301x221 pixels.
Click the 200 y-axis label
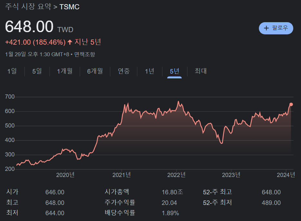[10, 169]
